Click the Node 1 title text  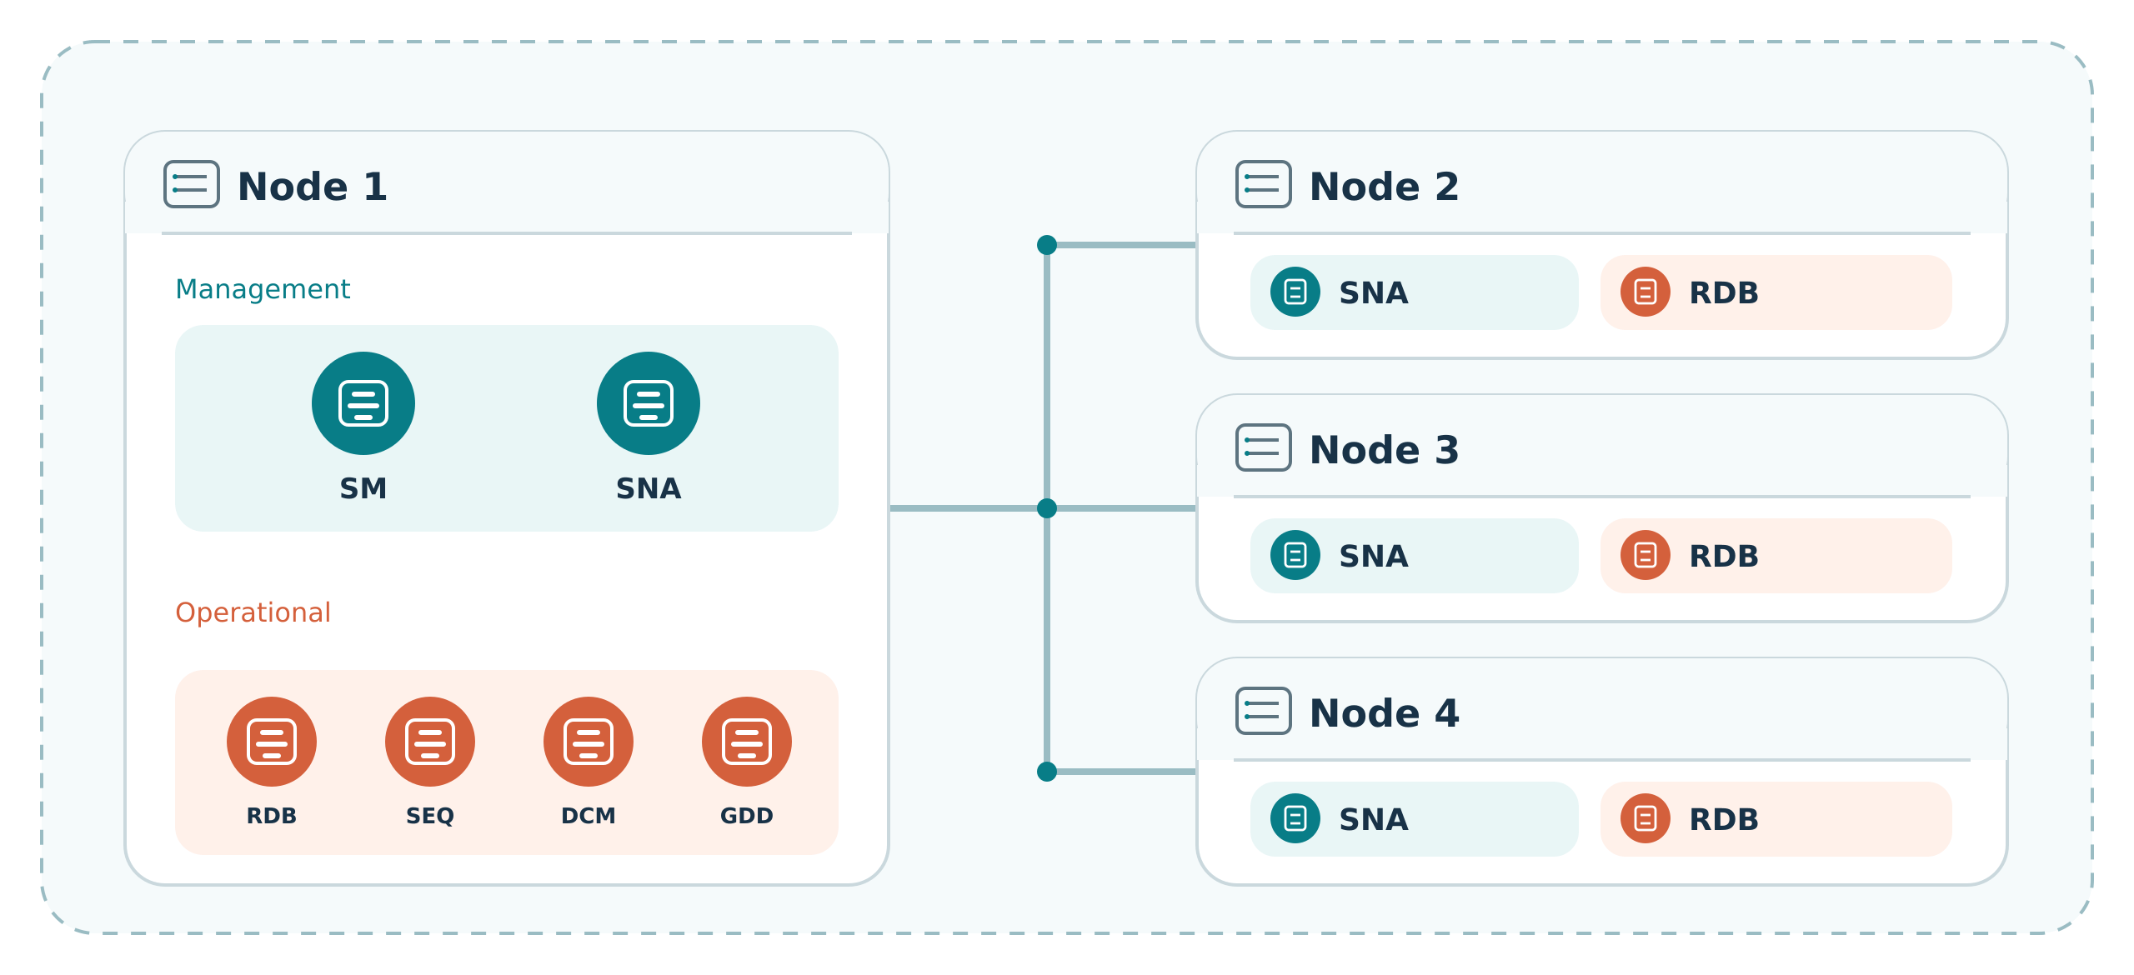pyautogui.click(x=313, y=186)
